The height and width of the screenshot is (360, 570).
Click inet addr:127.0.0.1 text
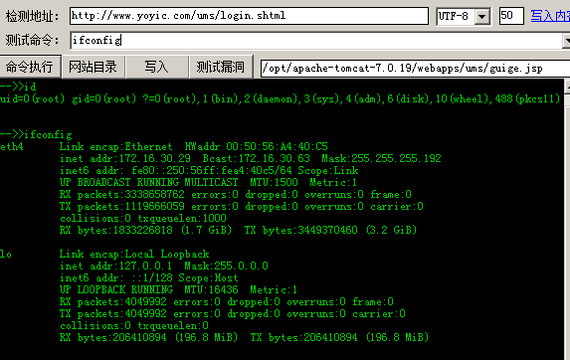[x=116, y=267]
